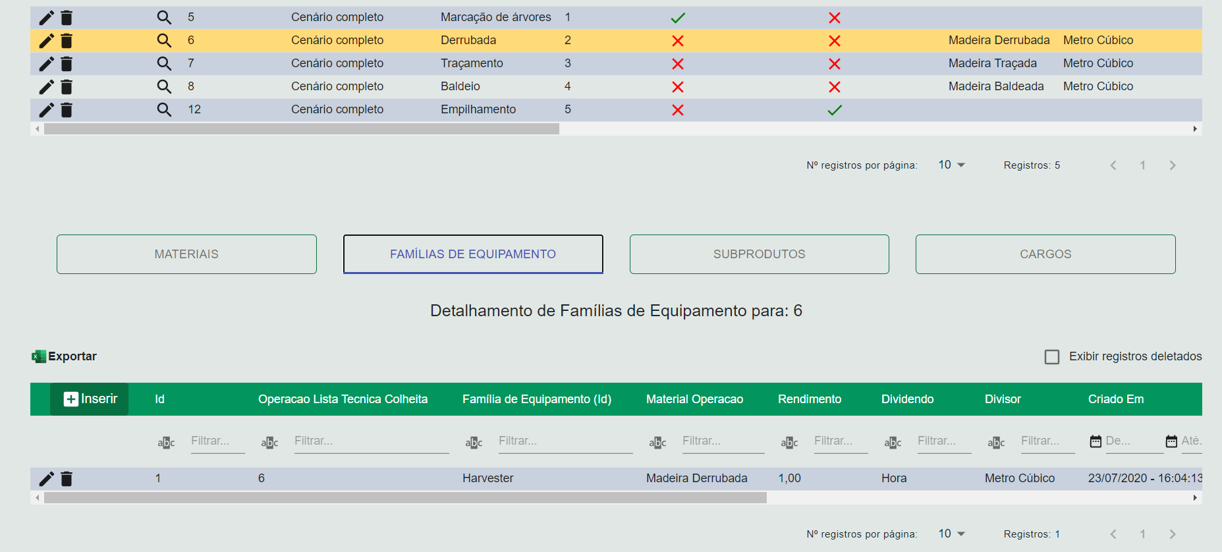Enable Exibir registros deletados checkbox
The width and height of the screenshot is (1222, 552).
point(1052,357)
